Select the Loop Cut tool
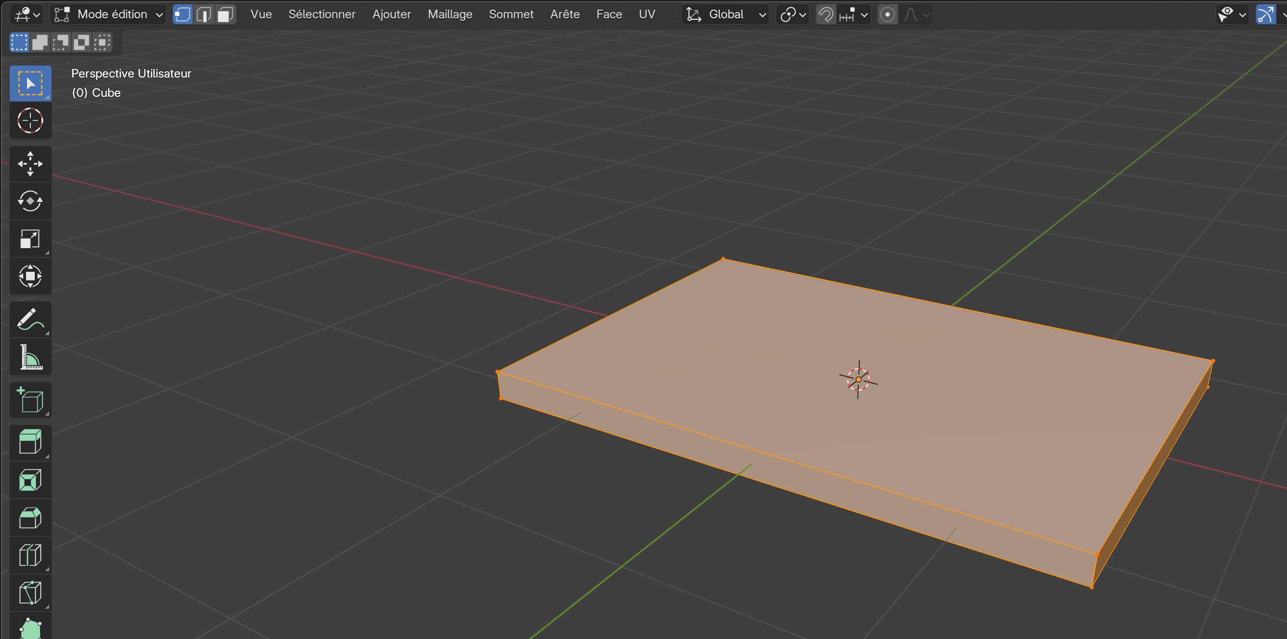This screenshot has width=1287, height=639. coord(30,555)
